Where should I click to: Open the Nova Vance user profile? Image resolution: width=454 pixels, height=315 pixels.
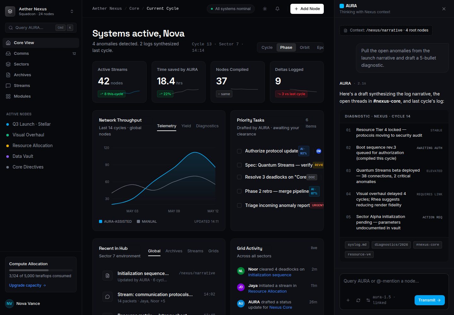point(41,304)
